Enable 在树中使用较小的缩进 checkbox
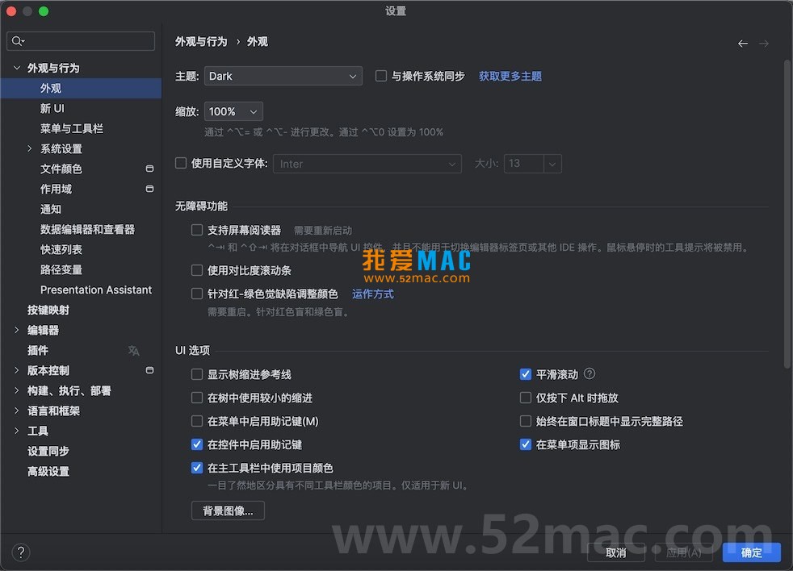Viewport: 793px width, 571px height. tap(197, 398)
